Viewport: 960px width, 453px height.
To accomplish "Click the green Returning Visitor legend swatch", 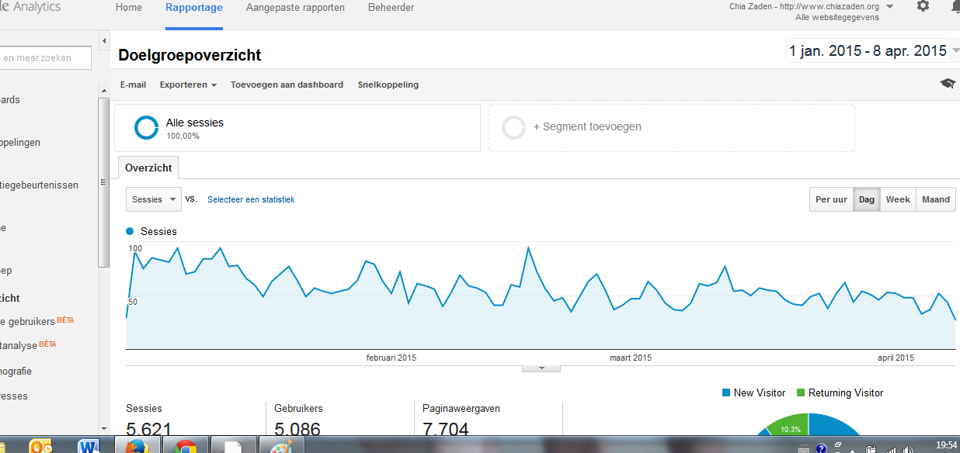I will pyautogui.click(x=801, y=393).
